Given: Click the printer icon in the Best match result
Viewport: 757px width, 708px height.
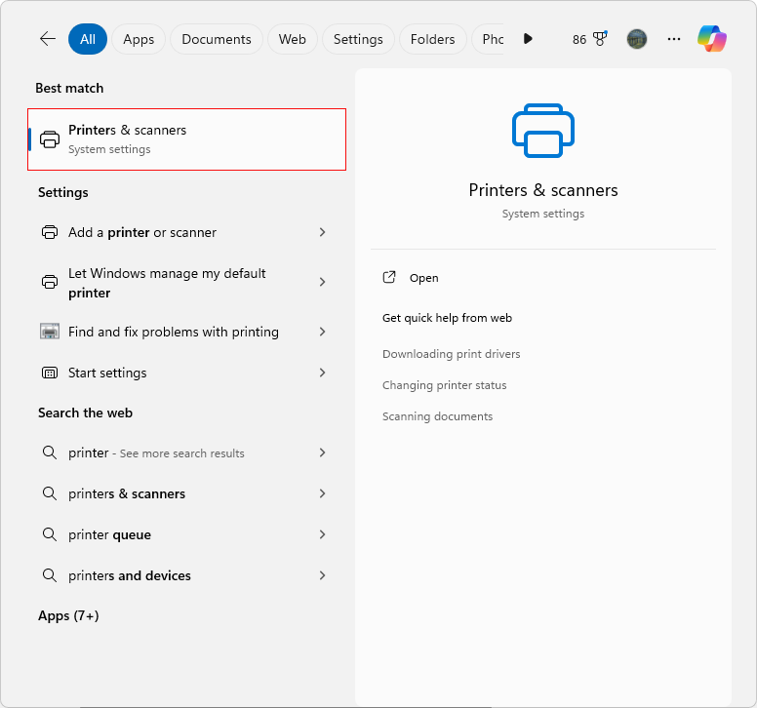Looking at the screenshot, I should [x=50, y=139].
